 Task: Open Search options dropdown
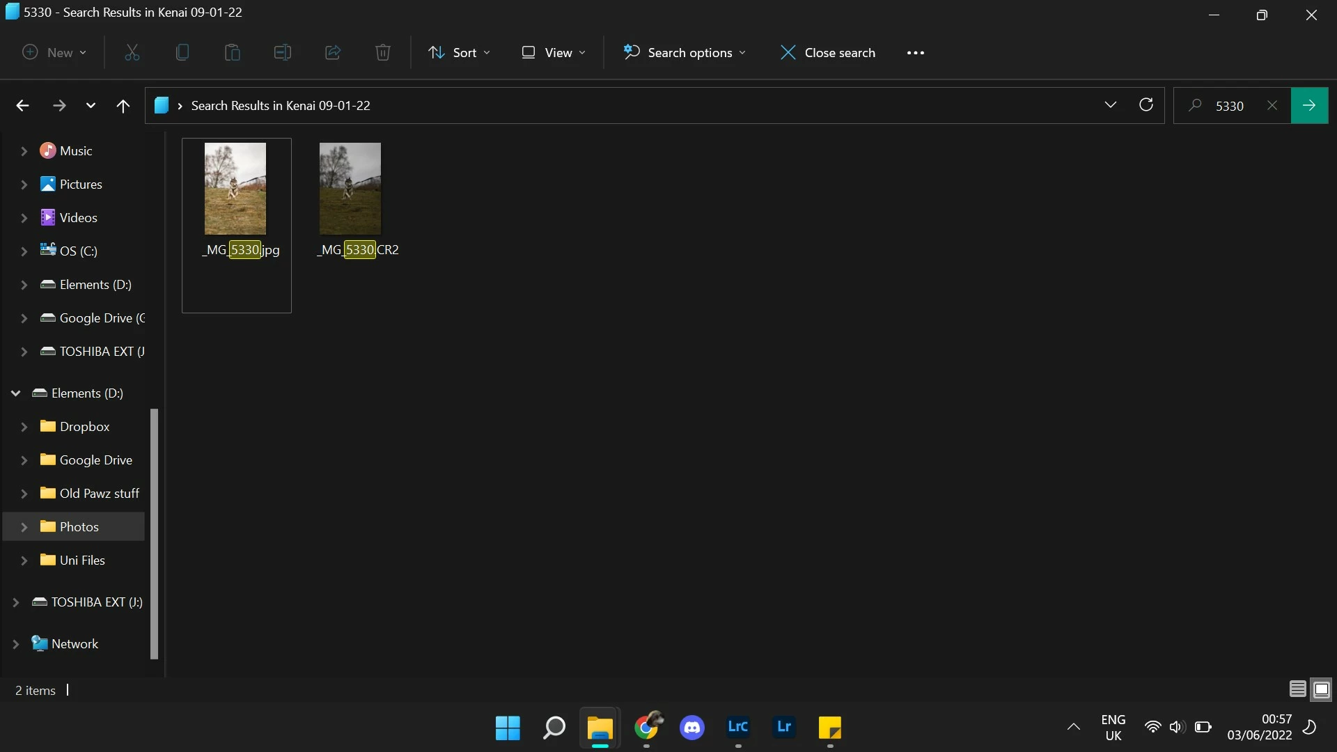pyautogui.click(x=685, y=52)
